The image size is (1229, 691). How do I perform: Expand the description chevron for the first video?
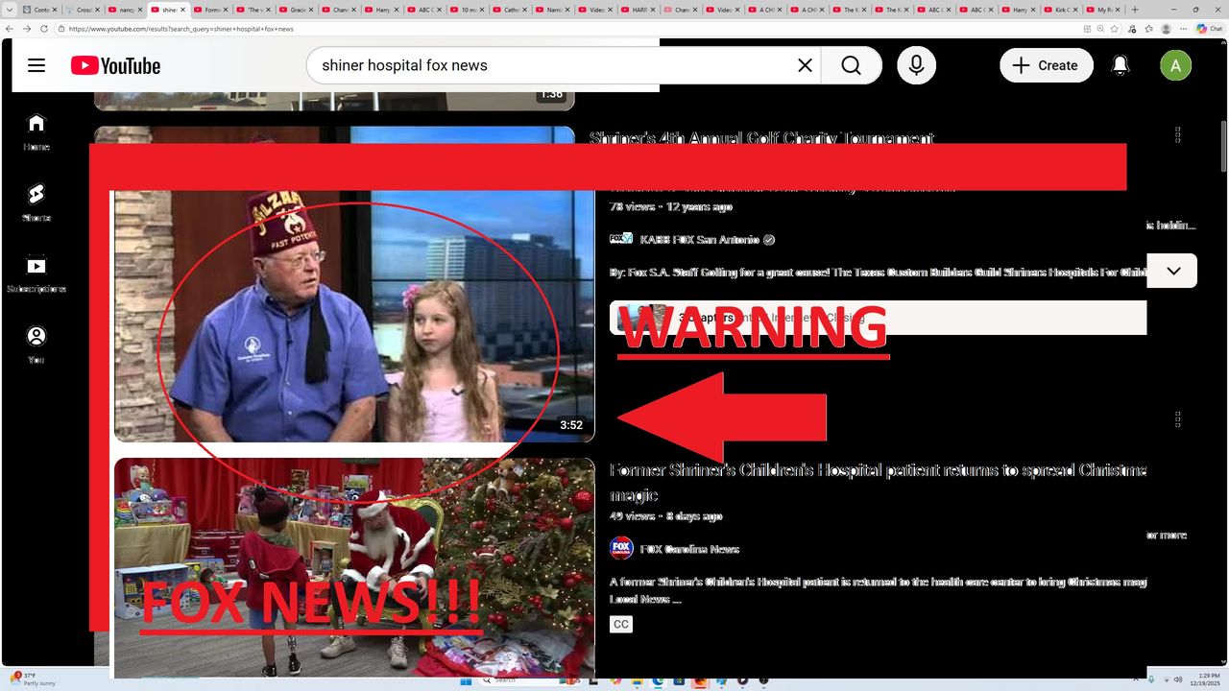tap(1173, 271)
